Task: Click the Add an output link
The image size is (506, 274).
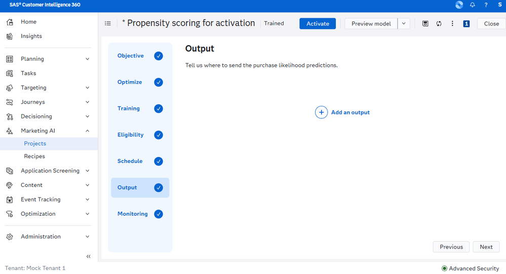Action: tap(351, 112)
